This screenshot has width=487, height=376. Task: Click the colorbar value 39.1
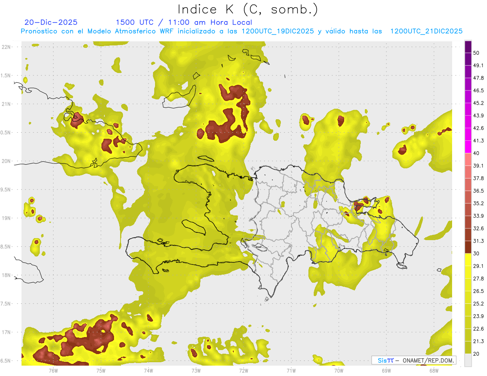(x=478, y=165)
